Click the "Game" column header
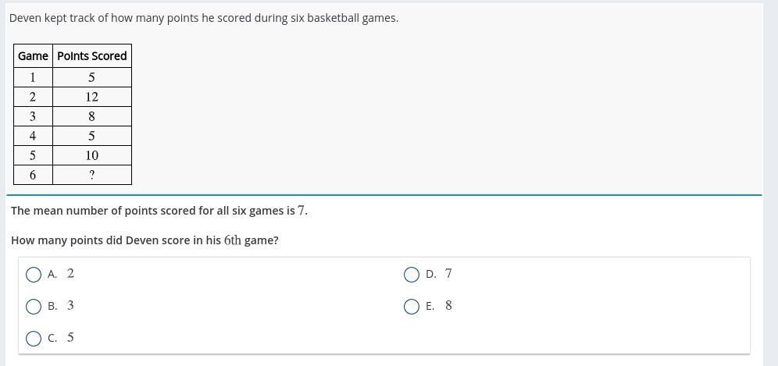 point(33,56)
